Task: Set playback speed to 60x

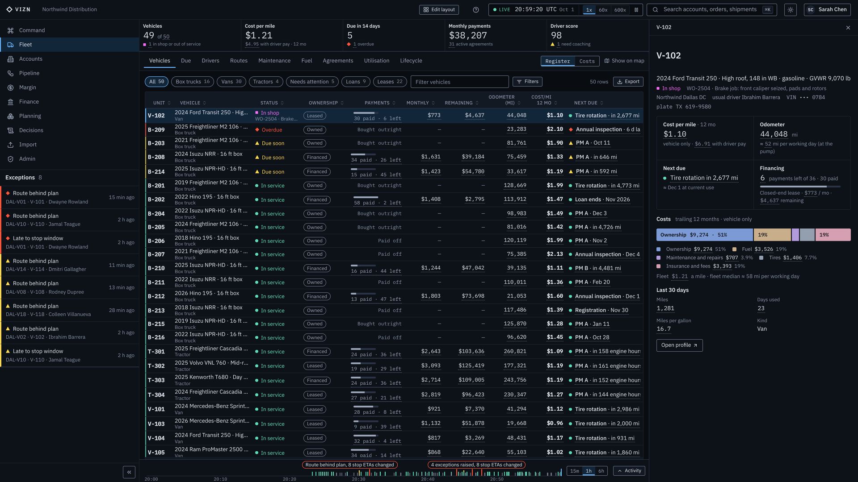Action: coord(603,10)
